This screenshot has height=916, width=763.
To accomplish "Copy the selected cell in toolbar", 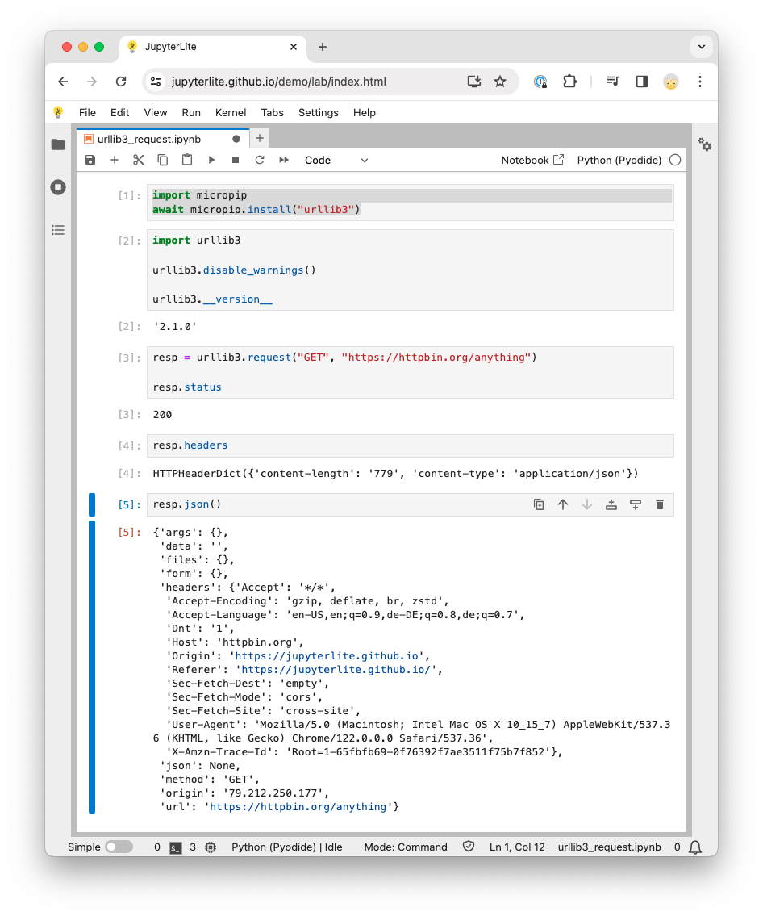I will 163,160.
